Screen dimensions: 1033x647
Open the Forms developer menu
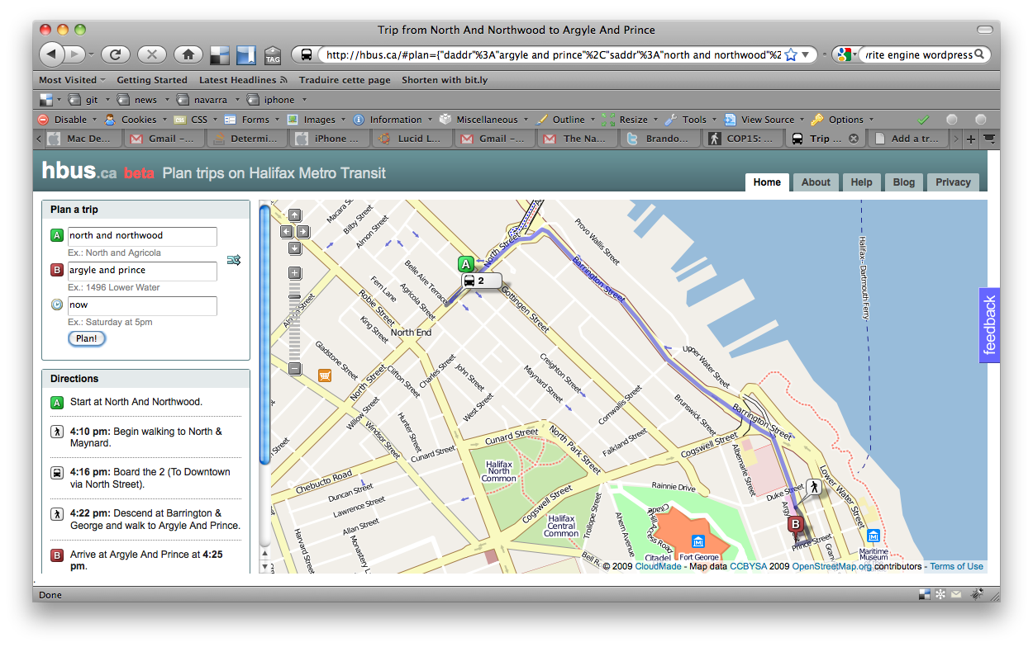[x=252, y=120]
